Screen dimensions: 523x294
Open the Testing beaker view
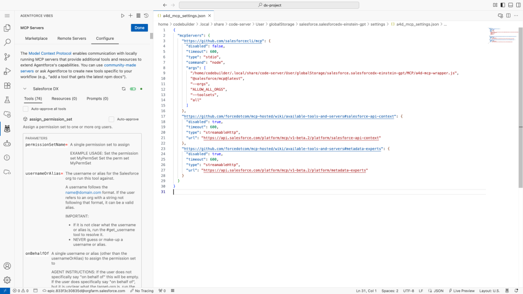(7, 100)
